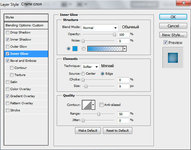Select the Inner Shadow label
The width and height of the screenshot is (191, 150).
click(x=21, y=40)
